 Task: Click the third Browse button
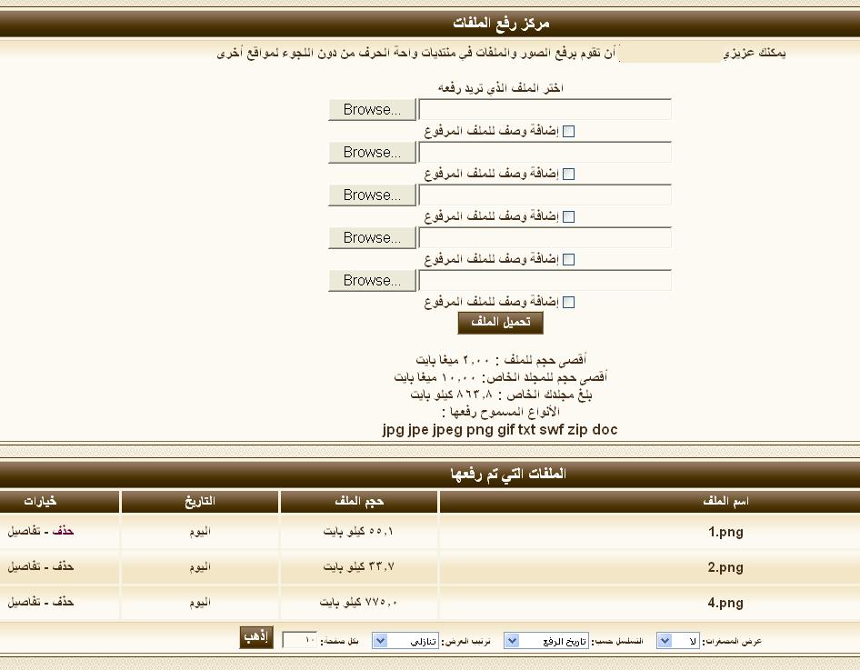click(x=372, y=195)
